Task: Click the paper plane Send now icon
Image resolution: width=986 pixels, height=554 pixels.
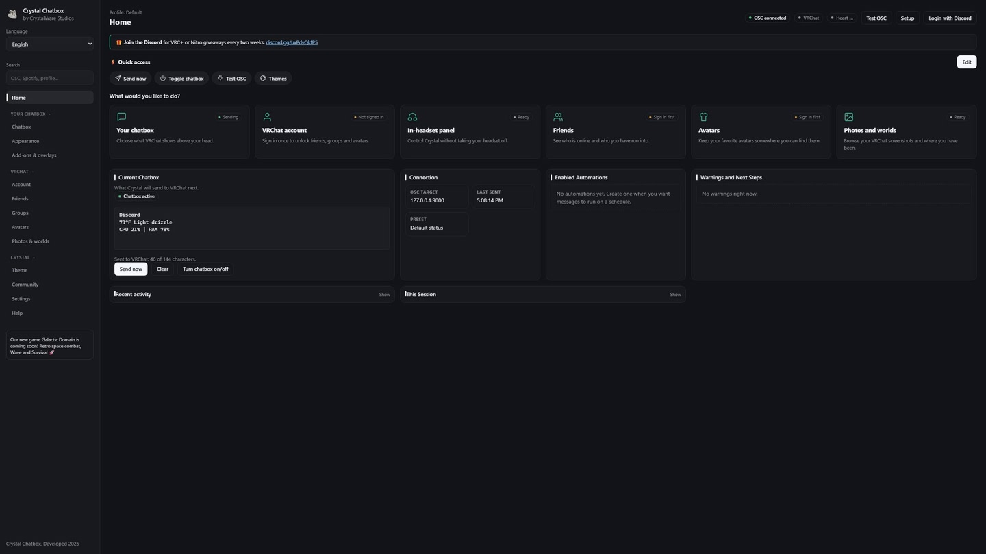Action: pos(118,78)
